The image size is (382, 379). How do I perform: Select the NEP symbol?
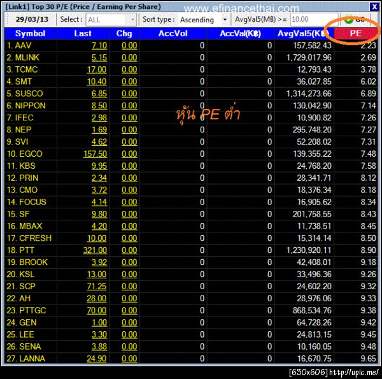(23, 130)
